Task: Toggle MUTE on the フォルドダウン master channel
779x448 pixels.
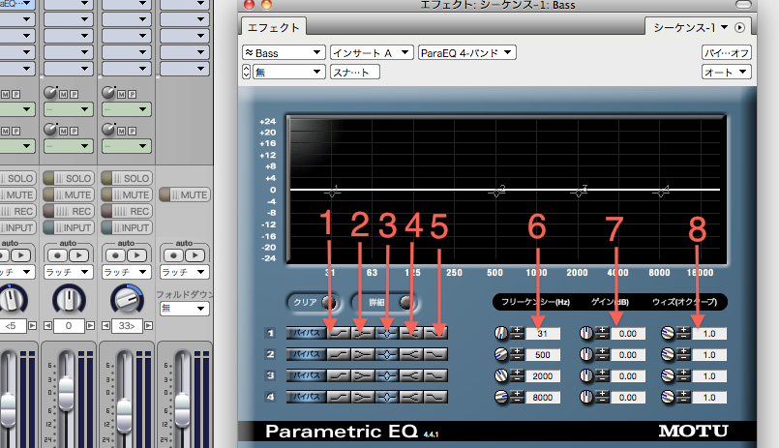Action: pyautogui.click(x=184, y=194)
